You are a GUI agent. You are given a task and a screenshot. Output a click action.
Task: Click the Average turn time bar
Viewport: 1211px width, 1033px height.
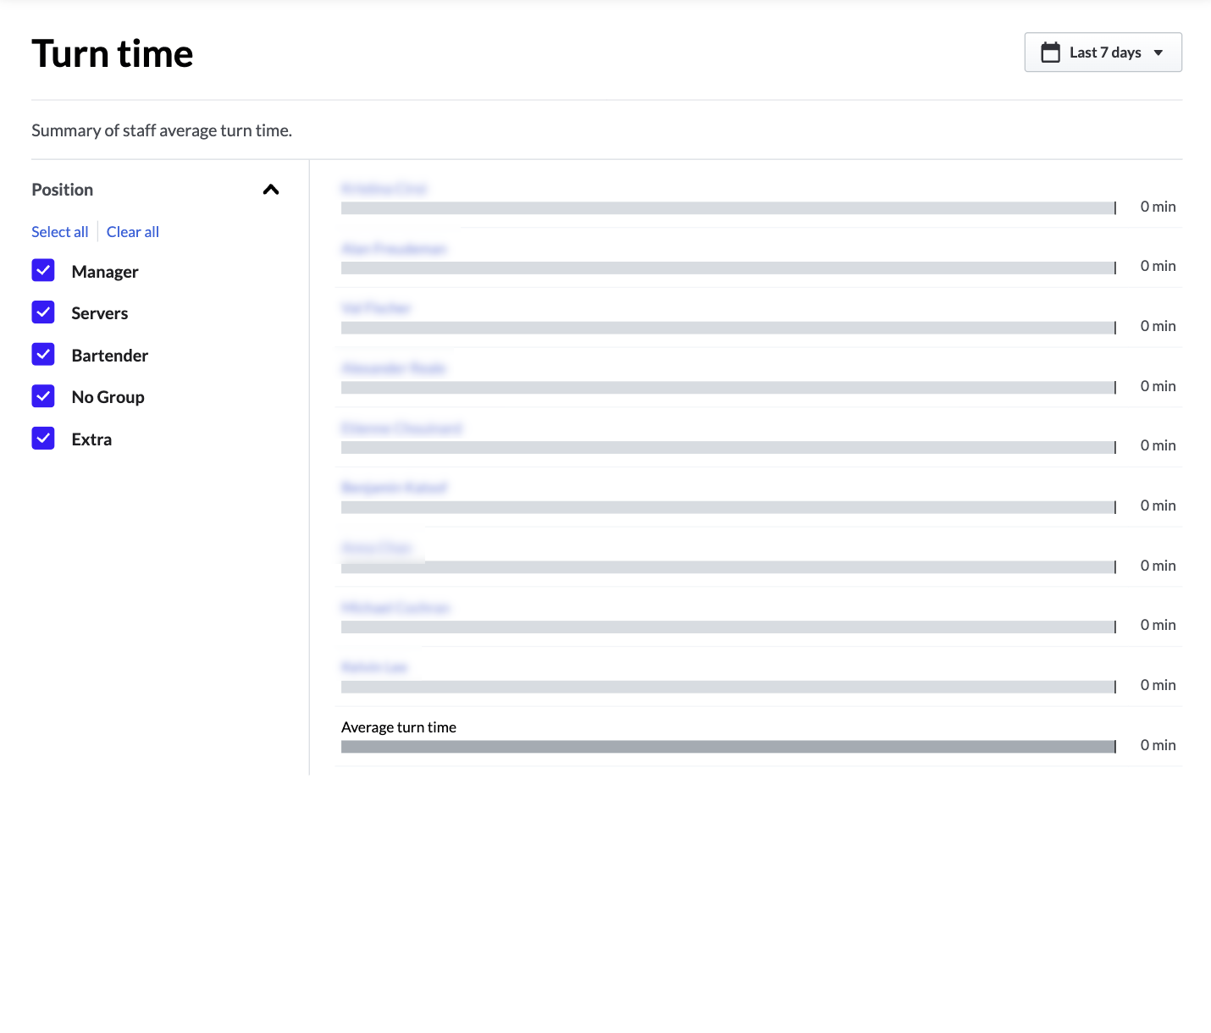point(728,747)
